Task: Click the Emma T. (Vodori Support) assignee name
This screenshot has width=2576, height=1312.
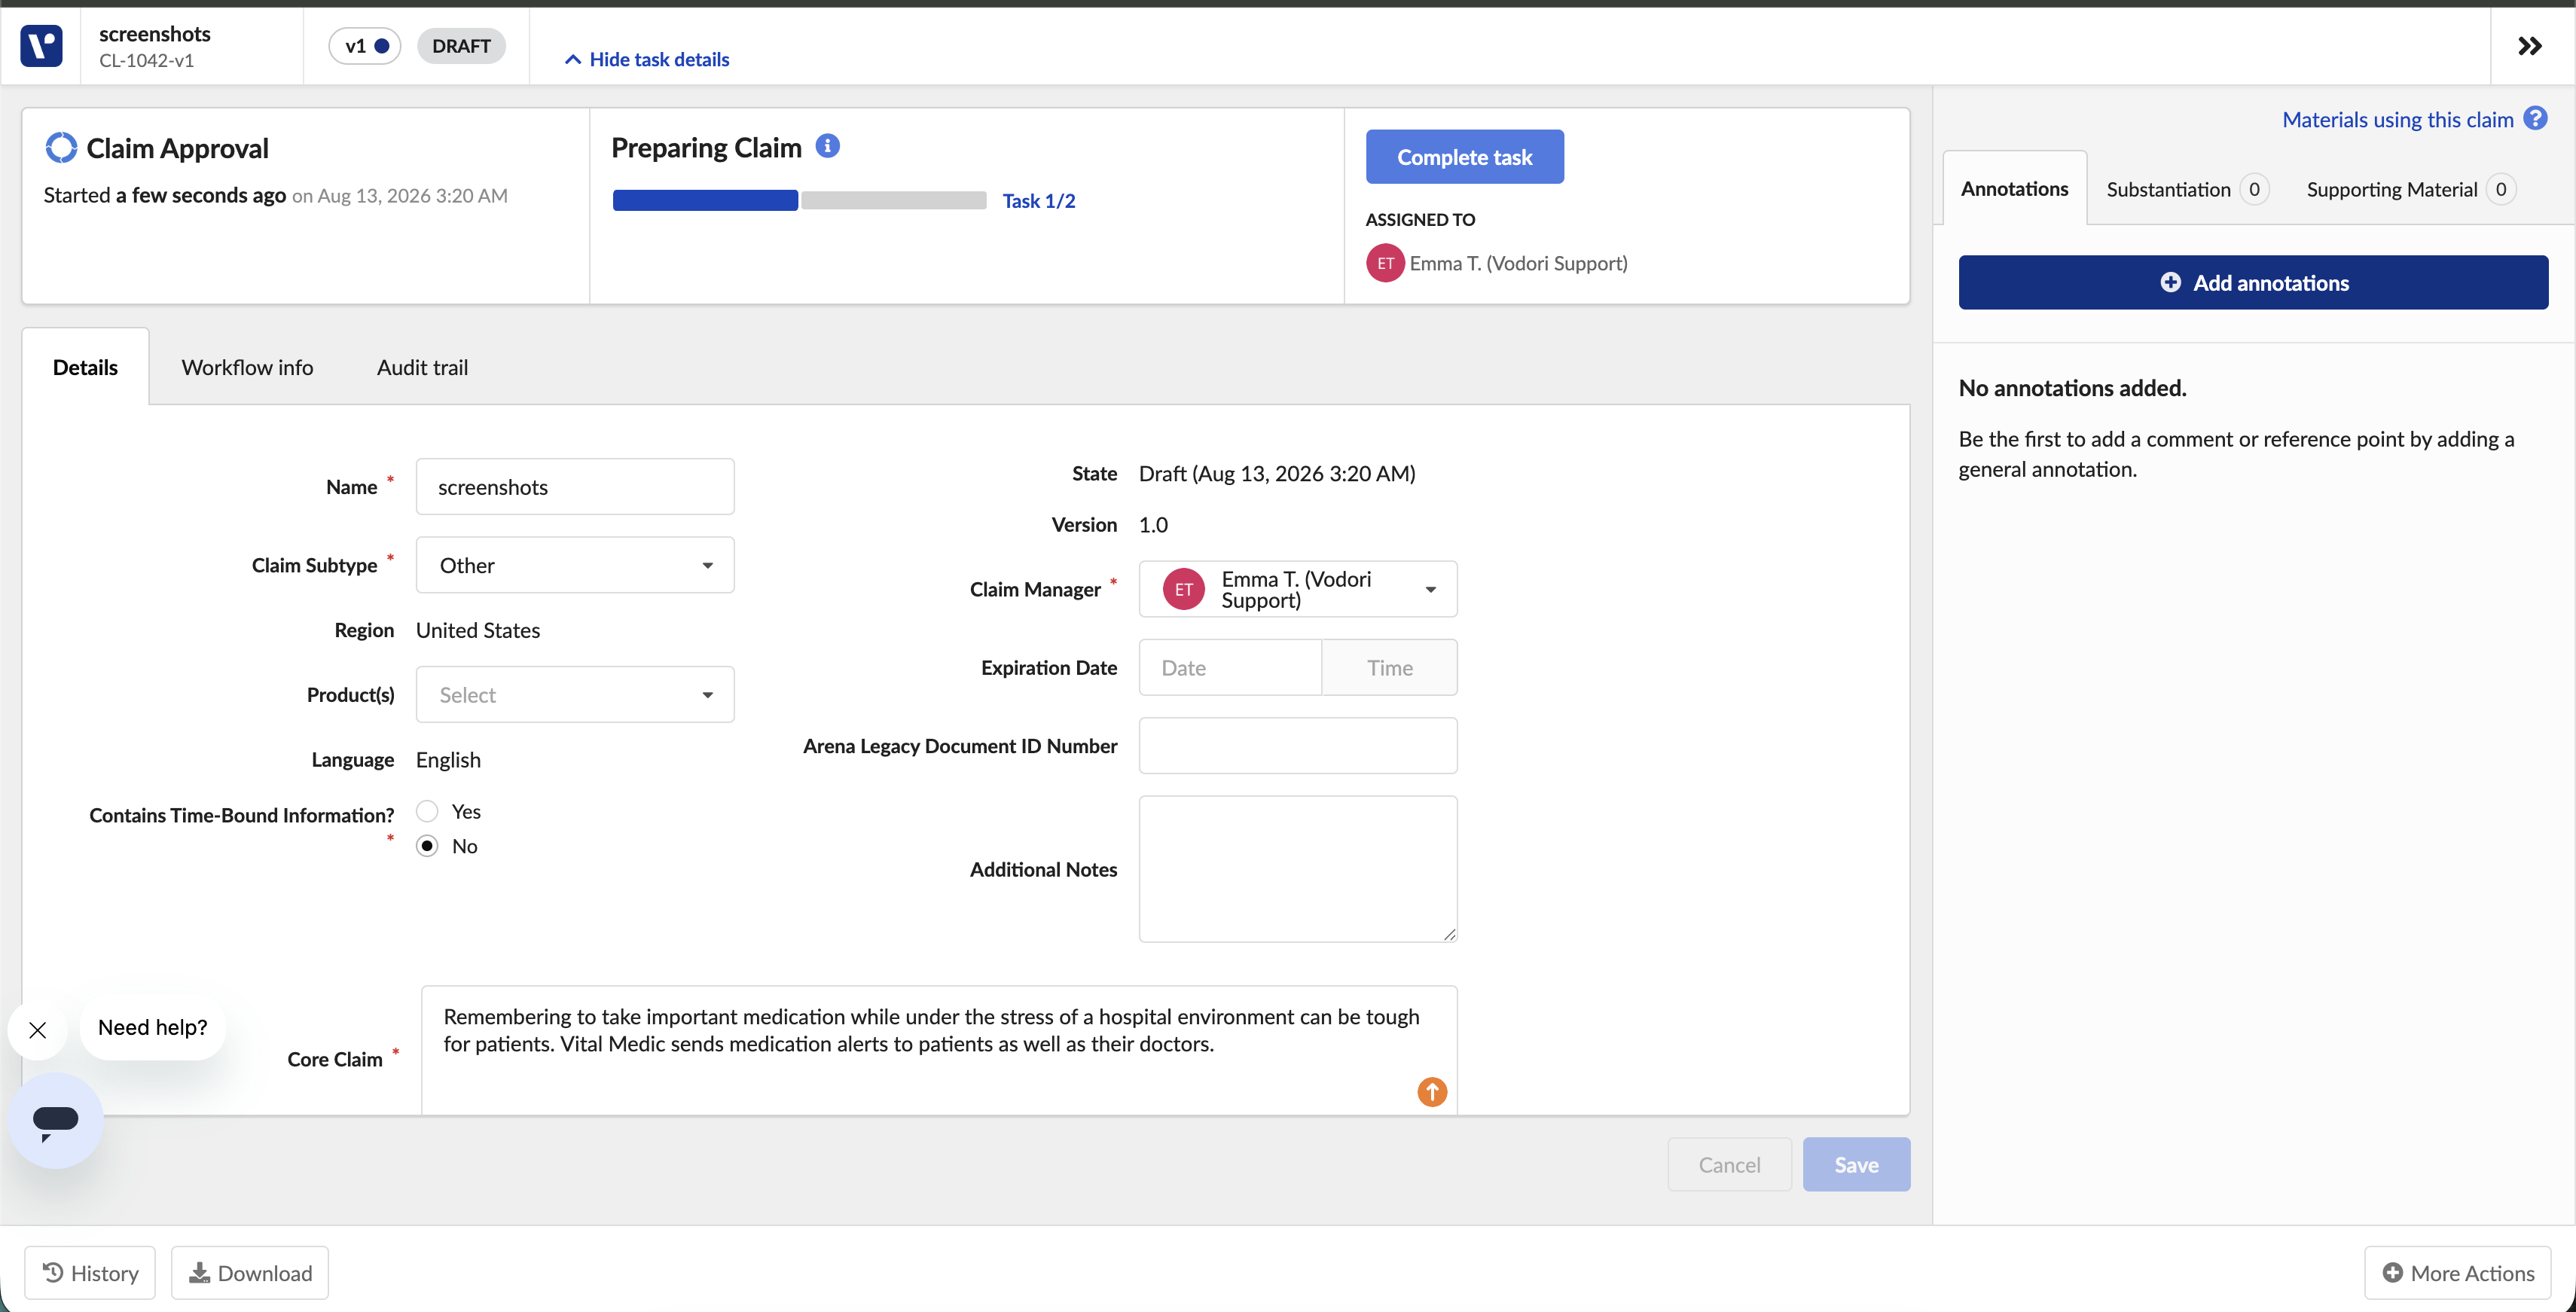Action: tap(1518, 263)
